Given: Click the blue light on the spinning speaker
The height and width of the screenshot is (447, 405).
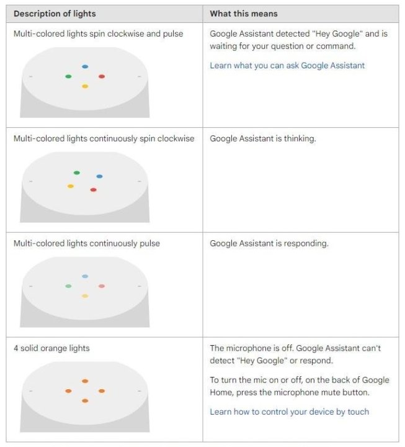Looking at the screenshot, I should click(99, 176).
